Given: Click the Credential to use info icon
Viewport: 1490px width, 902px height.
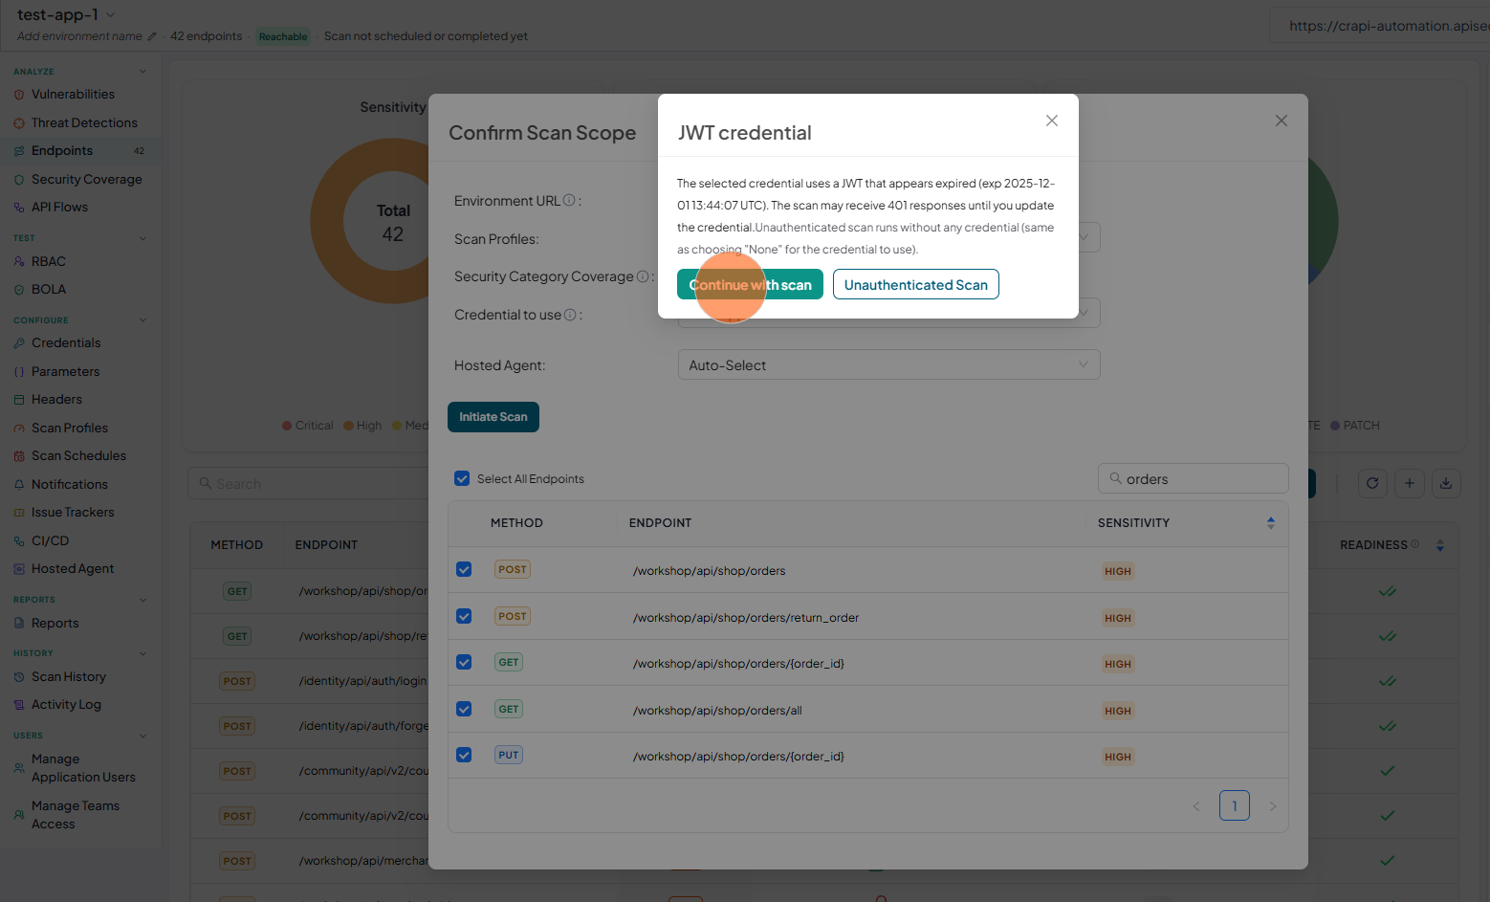Looking at the screenshot, I should click(570, 314).
